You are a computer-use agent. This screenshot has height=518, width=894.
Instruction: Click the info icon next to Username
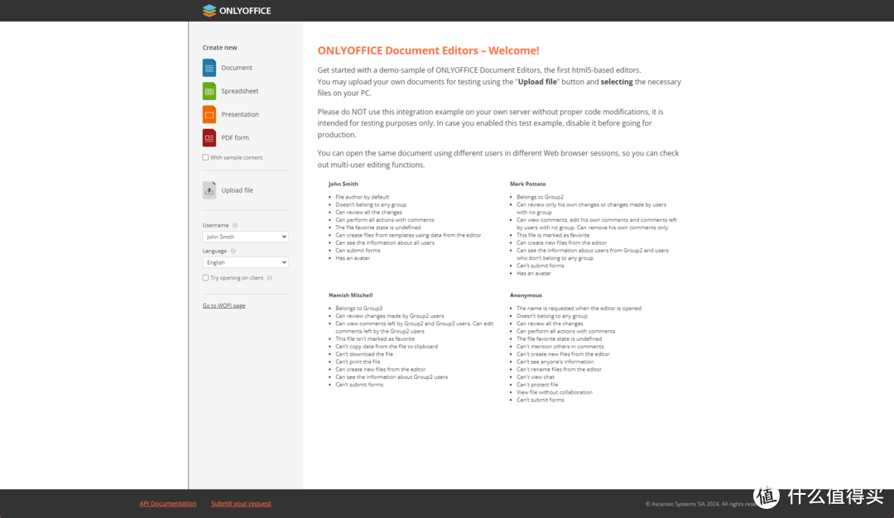tap(235, 225)
